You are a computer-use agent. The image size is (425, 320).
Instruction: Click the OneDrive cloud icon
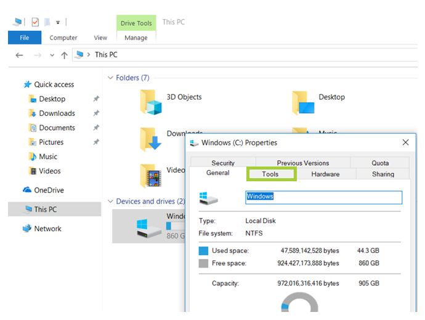[27, 190]
